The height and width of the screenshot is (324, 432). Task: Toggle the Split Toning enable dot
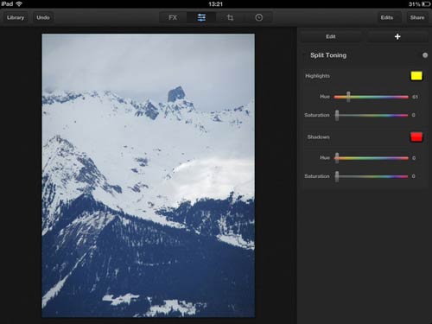pyautogui.click(x=425, y=55)
